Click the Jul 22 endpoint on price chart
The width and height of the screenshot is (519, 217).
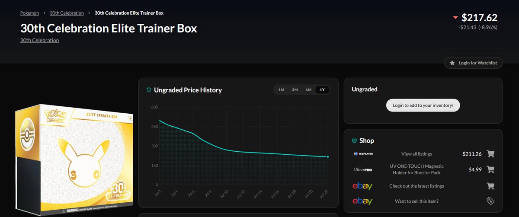[x=328, y=157]
